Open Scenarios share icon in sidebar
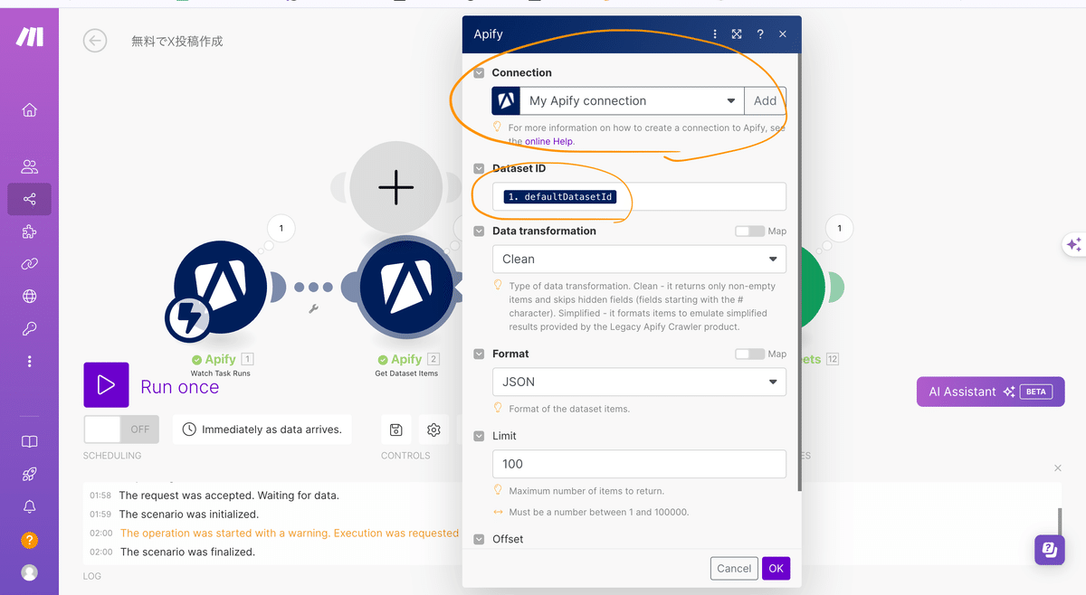Image resolution: width=1086 pixels, height=595 pixels. pos(29,199)
